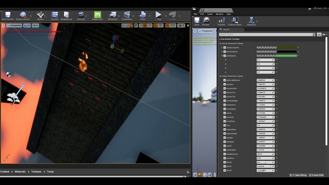Open the Cinematics toolbar icon
Viewport: 329px width, 185px height.
[x=127, y=16]
